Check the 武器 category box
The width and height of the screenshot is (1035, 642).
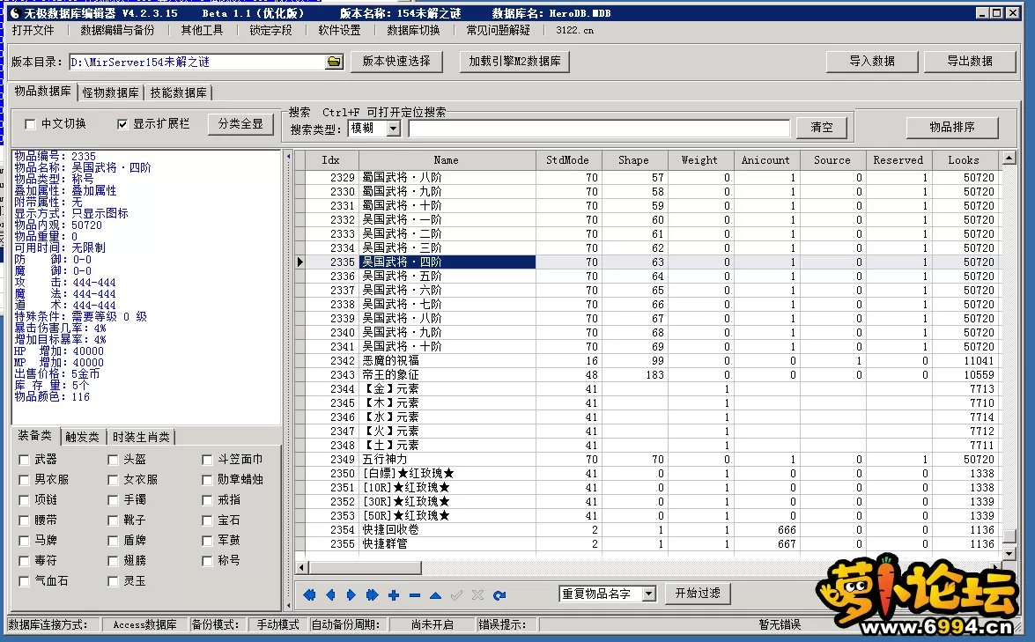click(25, 460)
